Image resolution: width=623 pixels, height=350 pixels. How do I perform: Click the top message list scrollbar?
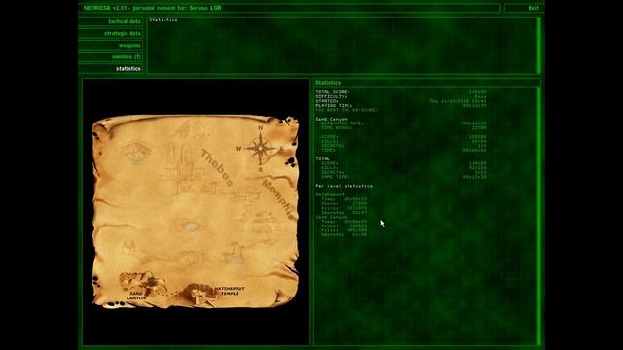[538, 46]
